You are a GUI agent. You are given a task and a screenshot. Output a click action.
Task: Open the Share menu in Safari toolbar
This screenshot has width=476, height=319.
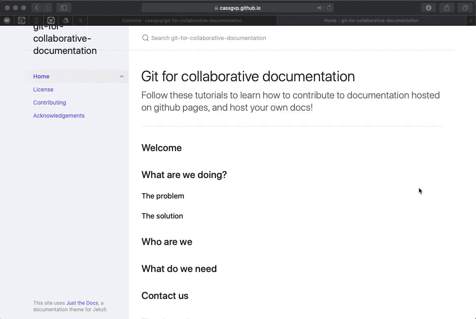click(x=447, y=8)
